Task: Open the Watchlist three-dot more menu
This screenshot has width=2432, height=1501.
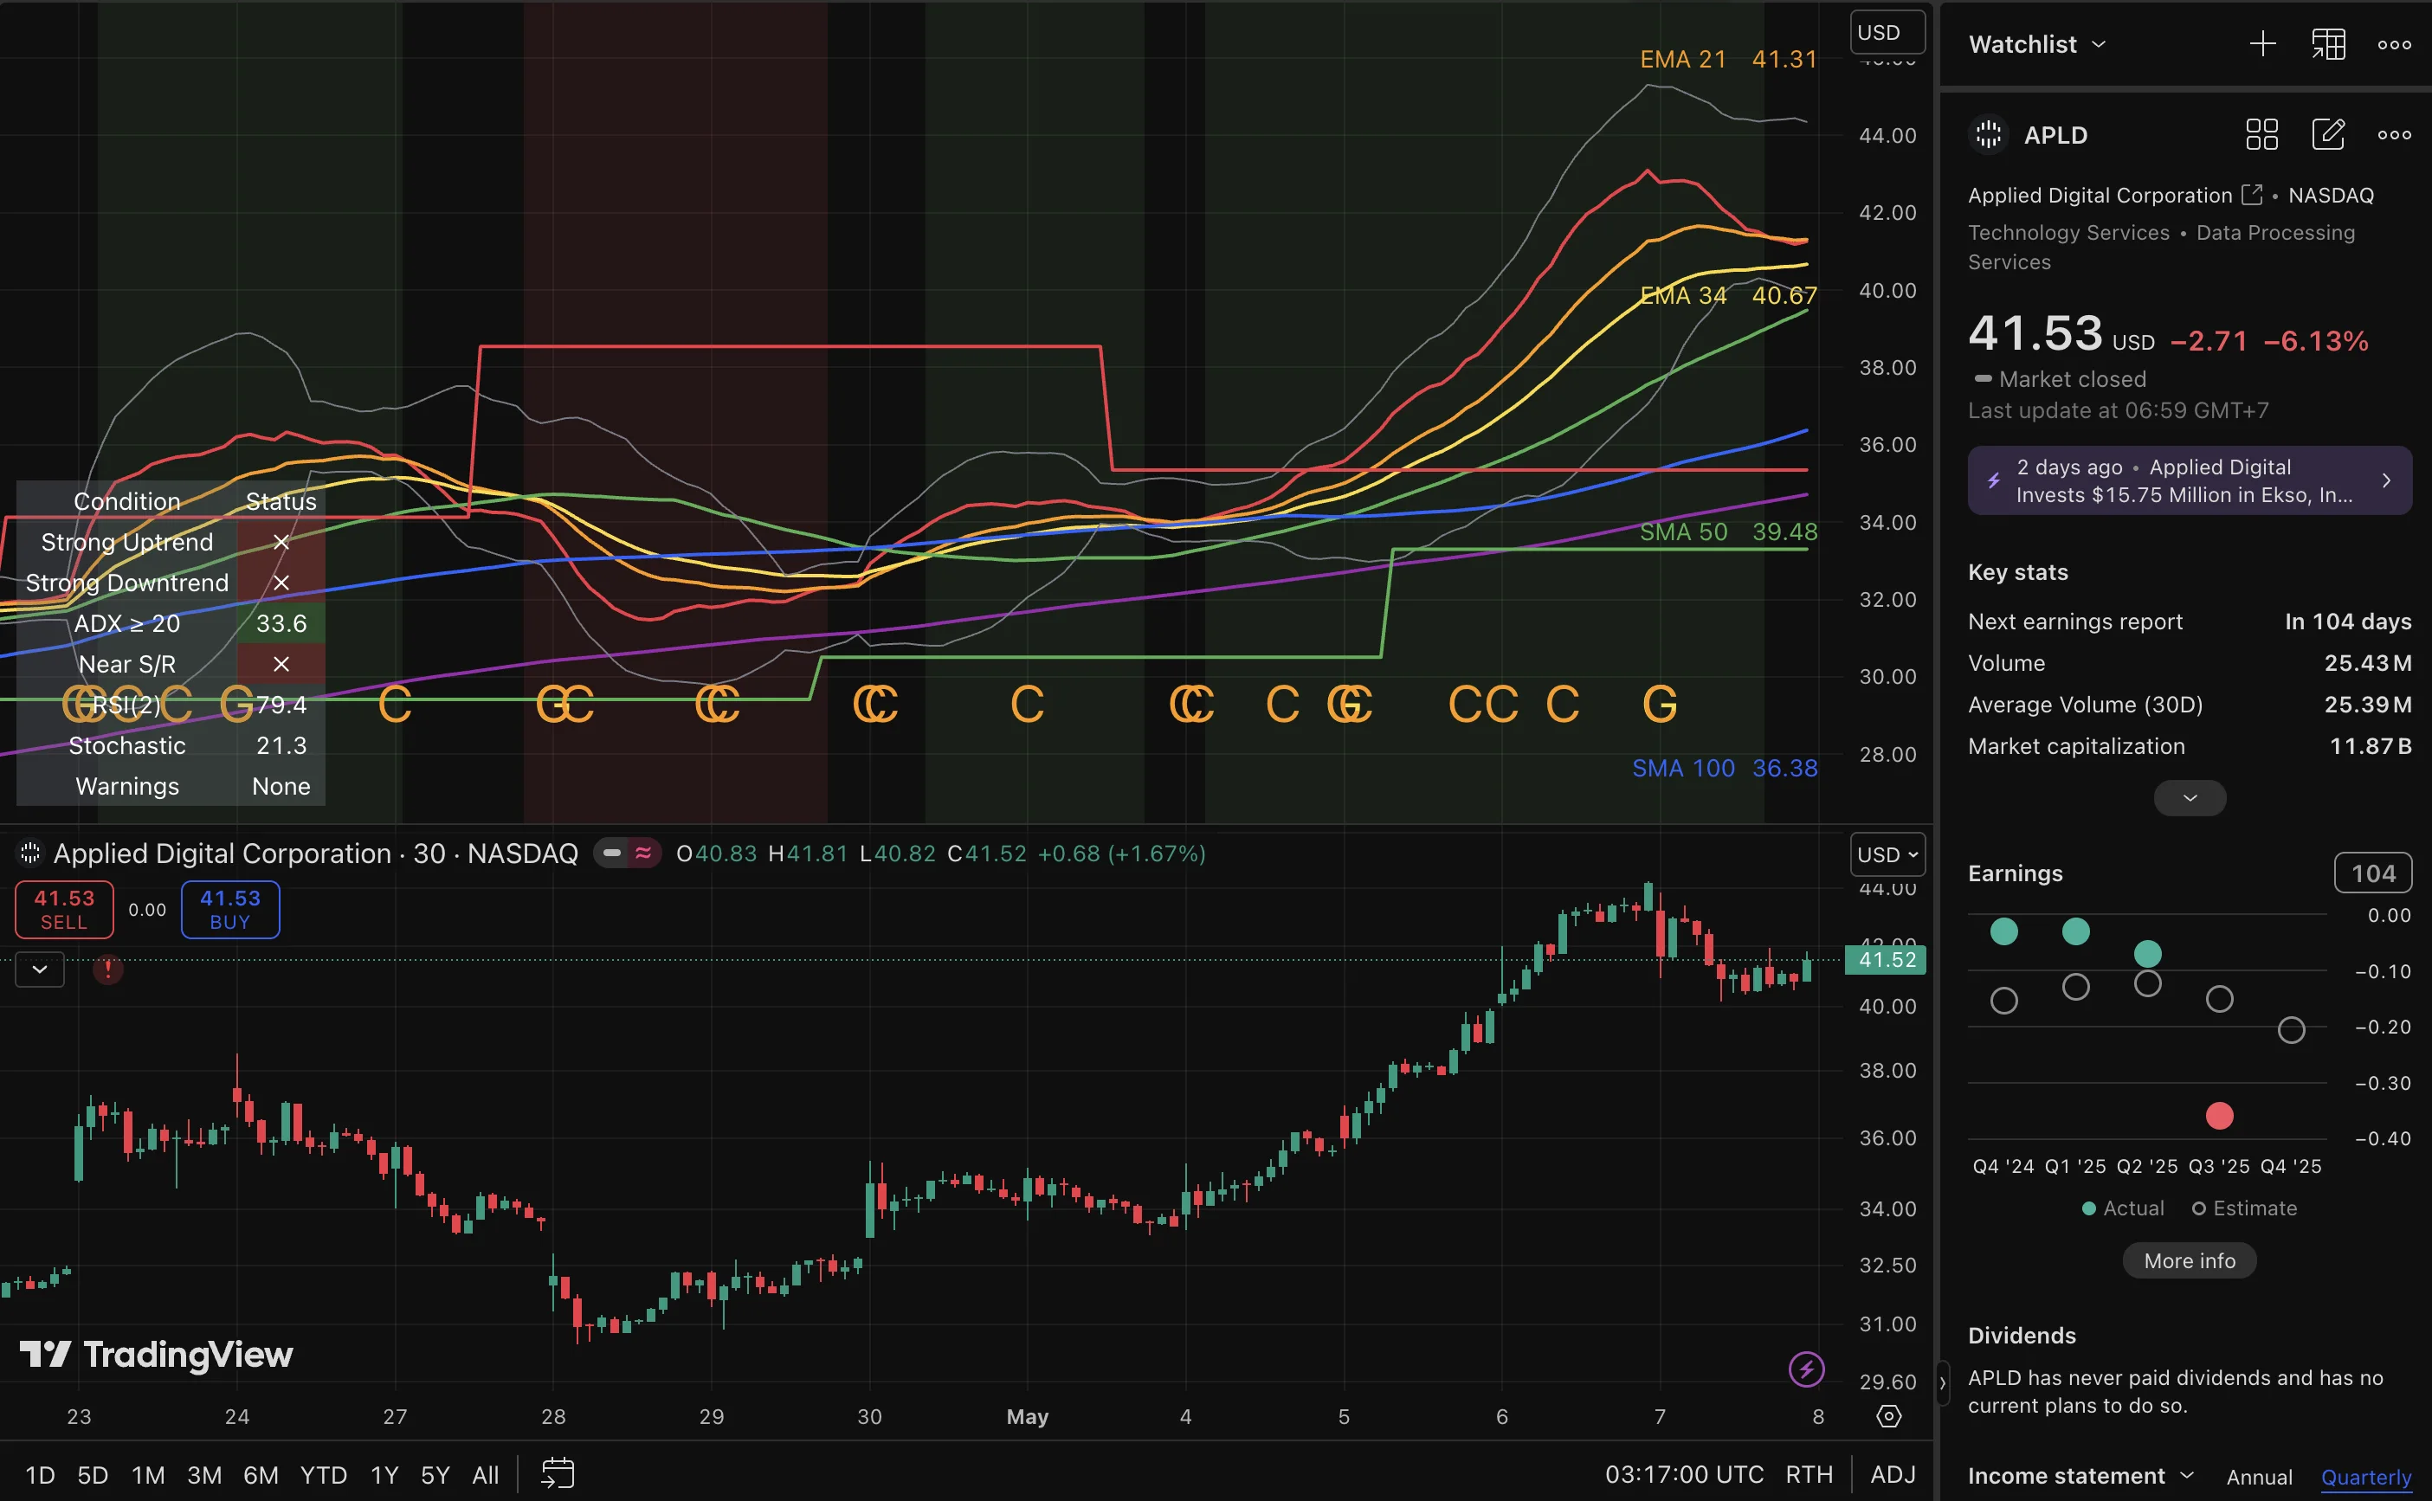Action: click(x=2394, y=45)
